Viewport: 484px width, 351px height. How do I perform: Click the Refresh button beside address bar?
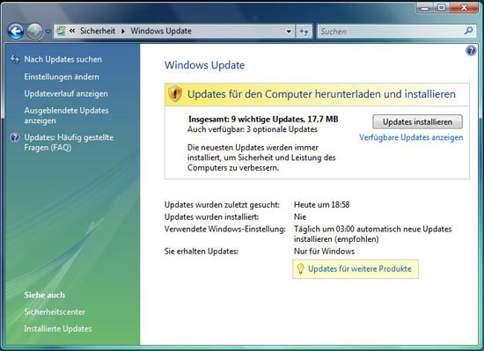tap(304, 32)
